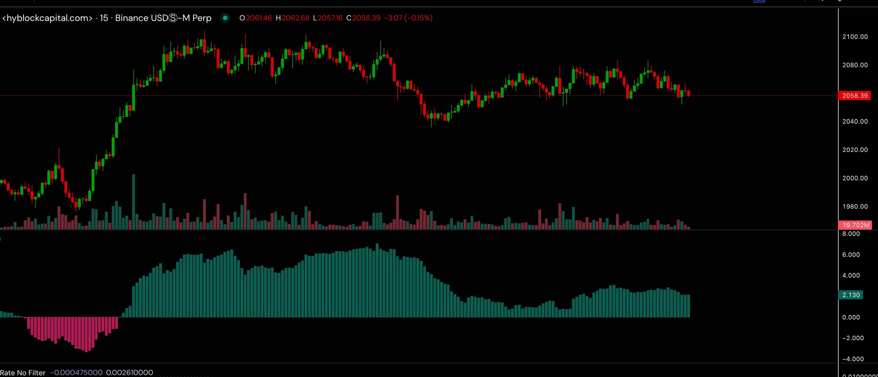Image resolution: width=878 pixels, height=377 pixels.
Task: Click the red Close value 2058.39 in header
Action: [x=366, y=18]
